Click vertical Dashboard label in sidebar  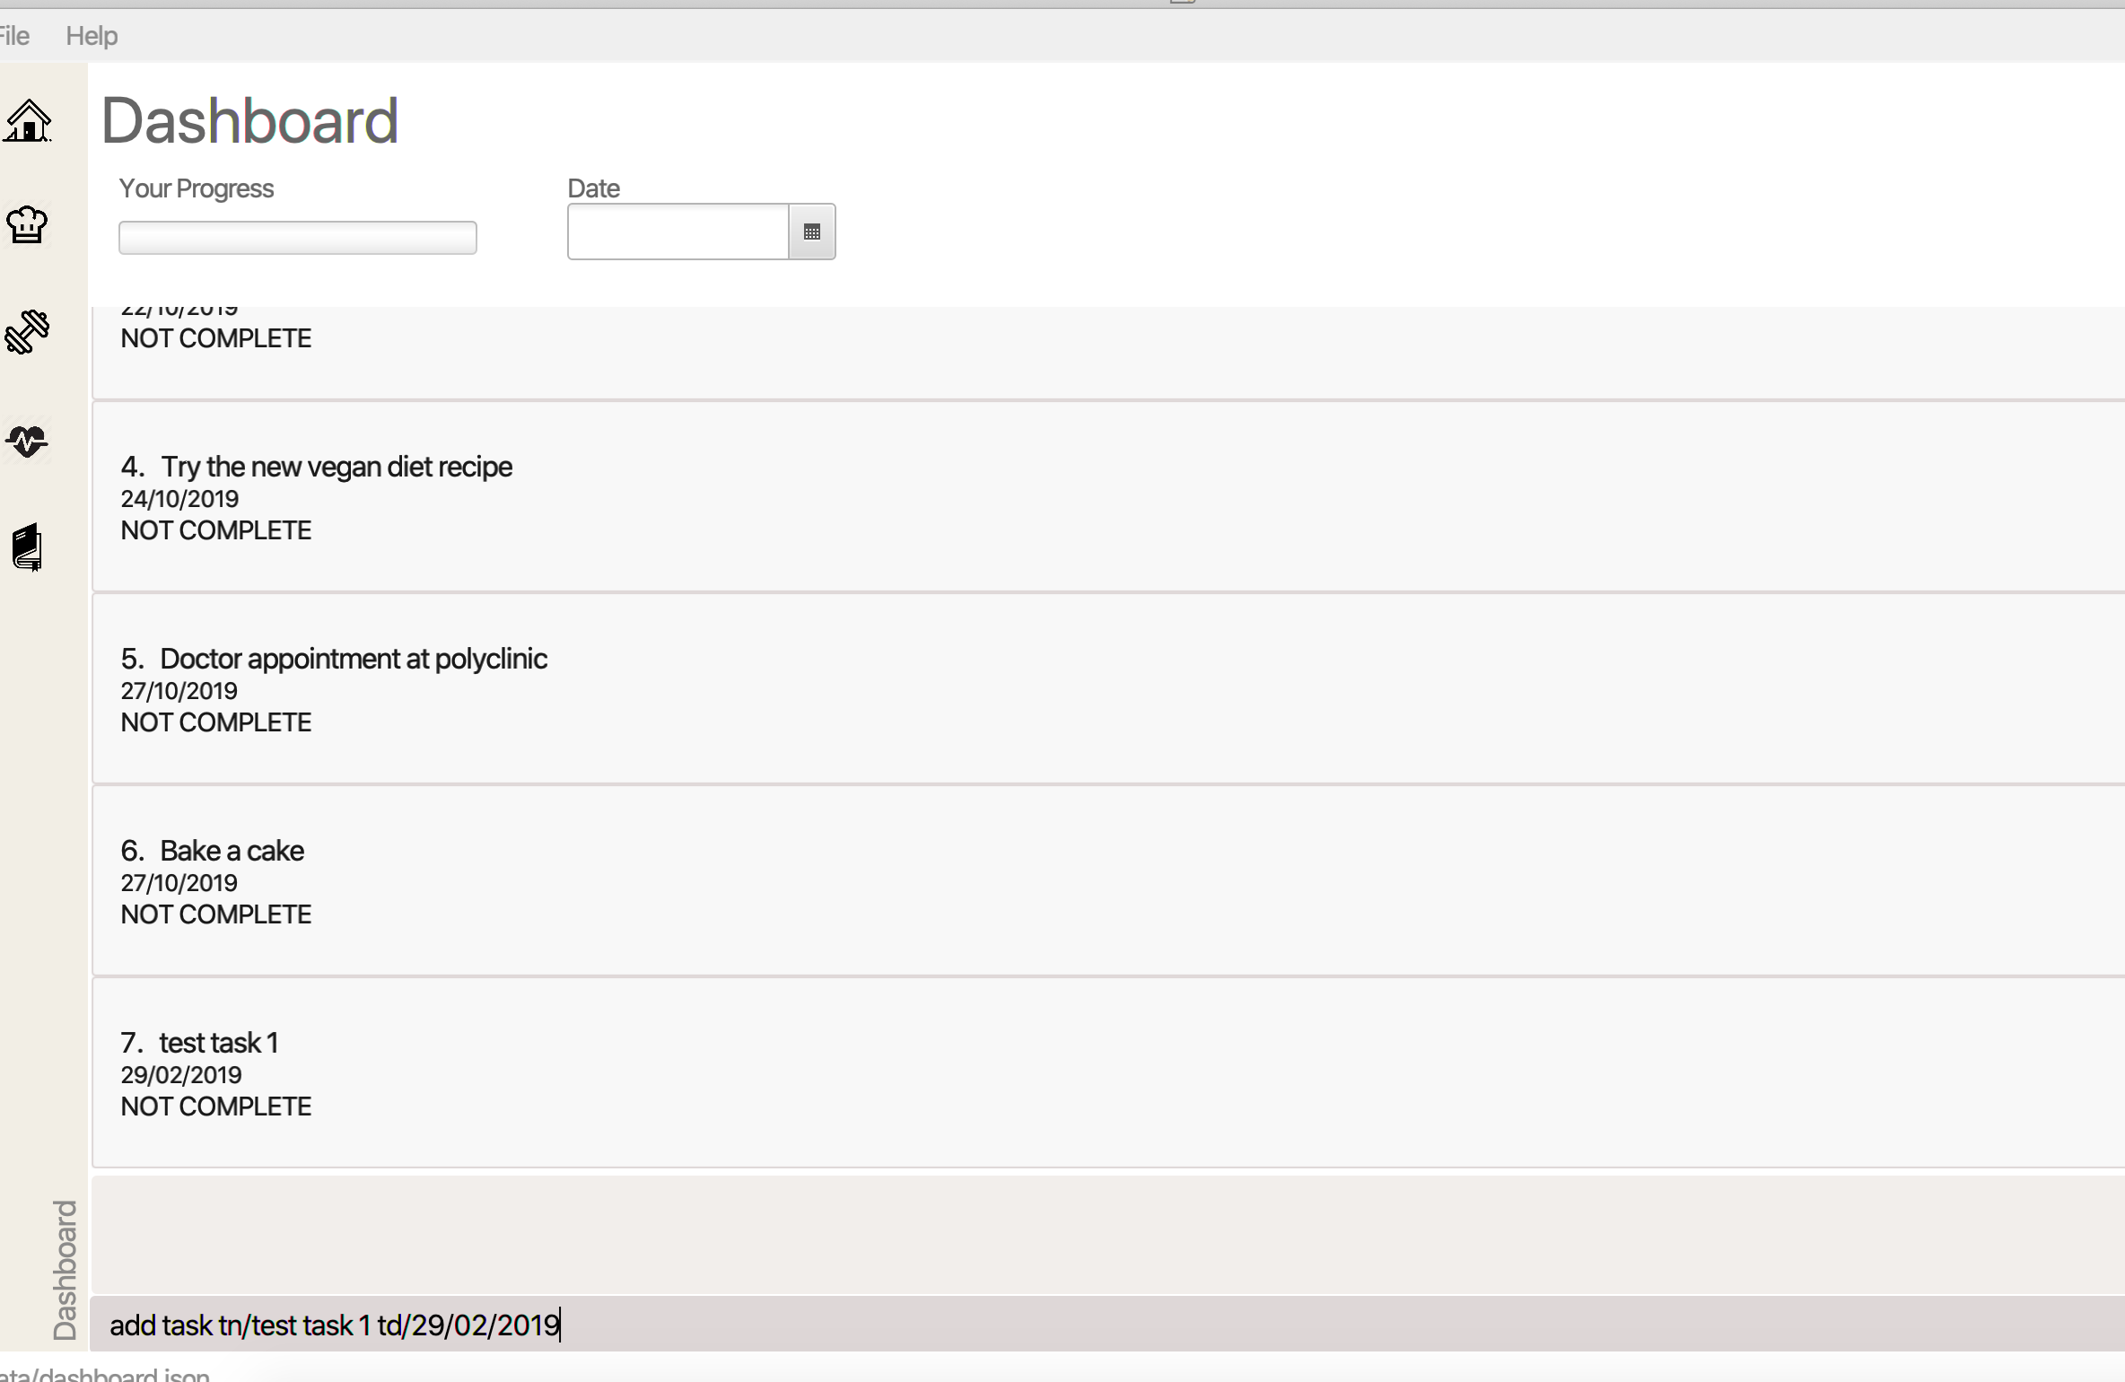pos(65,1269)
